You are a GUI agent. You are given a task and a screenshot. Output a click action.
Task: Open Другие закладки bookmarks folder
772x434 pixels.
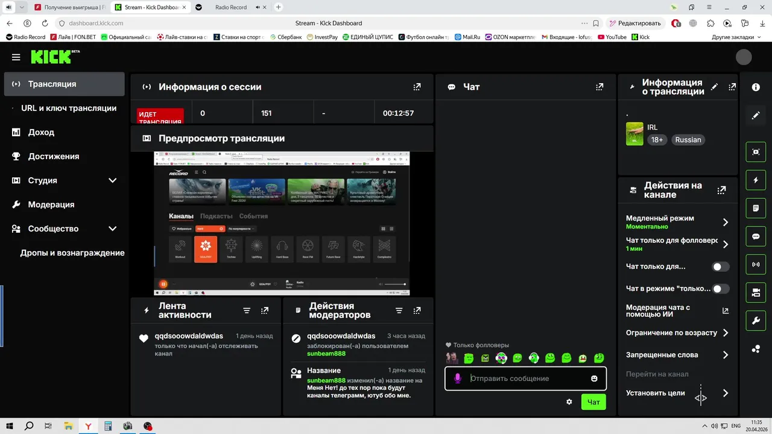736,37
